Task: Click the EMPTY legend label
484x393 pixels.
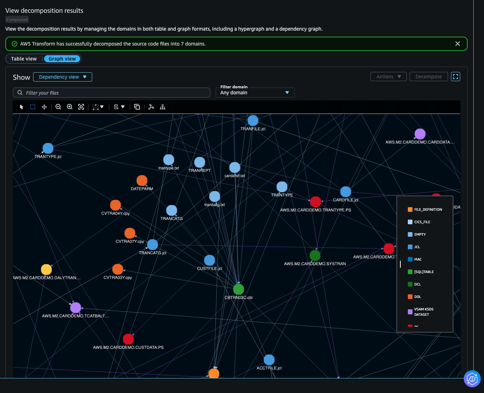Action: tap(420, 235)
